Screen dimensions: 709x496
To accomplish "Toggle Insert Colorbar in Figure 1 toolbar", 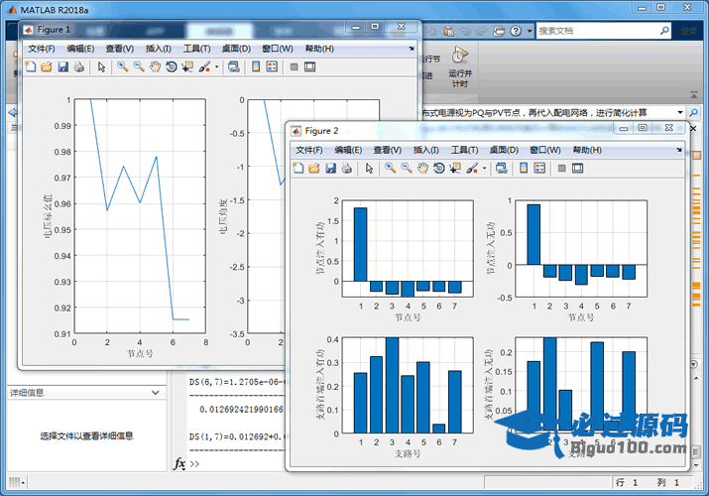I will [256, 66].
